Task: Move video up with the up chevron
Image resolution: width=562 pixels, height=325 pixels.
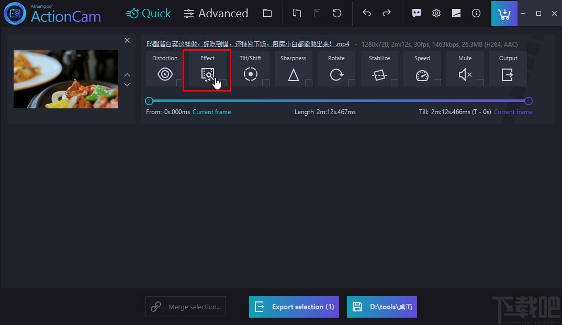Action: pos(127,75)
